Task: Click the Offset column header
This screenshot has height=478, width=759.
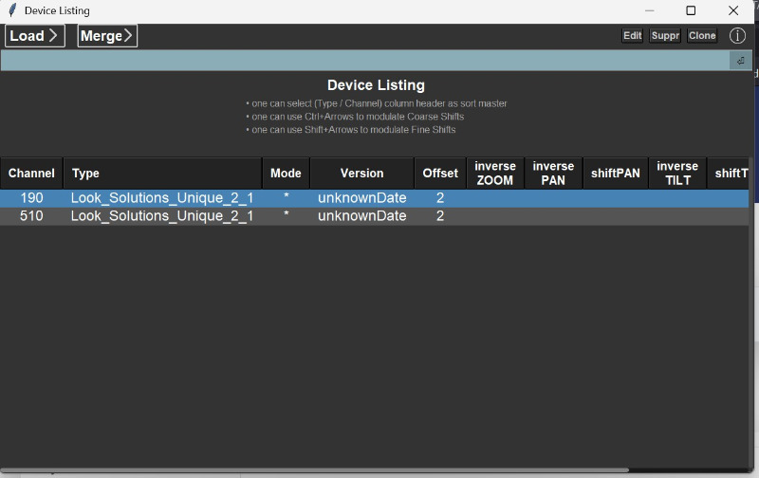Action: [440, 174]
